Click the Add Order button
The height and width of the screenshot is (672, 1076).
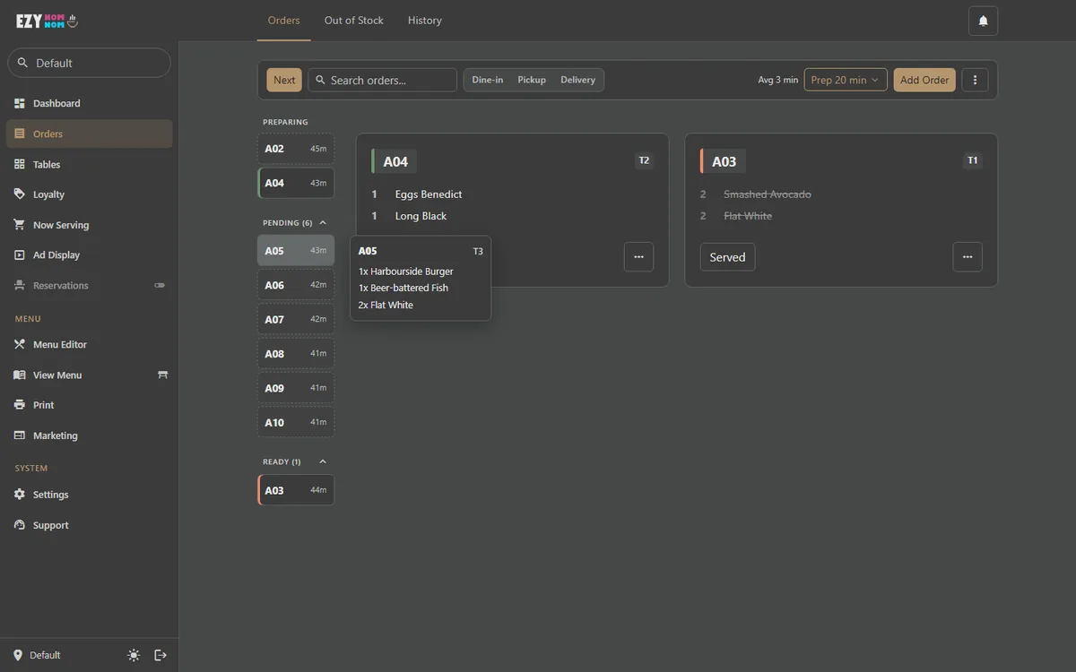click(924, 80)
